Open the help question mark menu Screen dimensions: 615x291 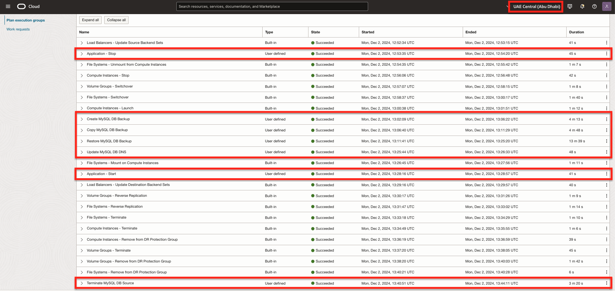(x=594, y=6)
